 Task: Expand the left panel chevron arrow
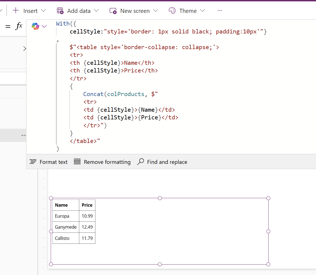[24, 49]
